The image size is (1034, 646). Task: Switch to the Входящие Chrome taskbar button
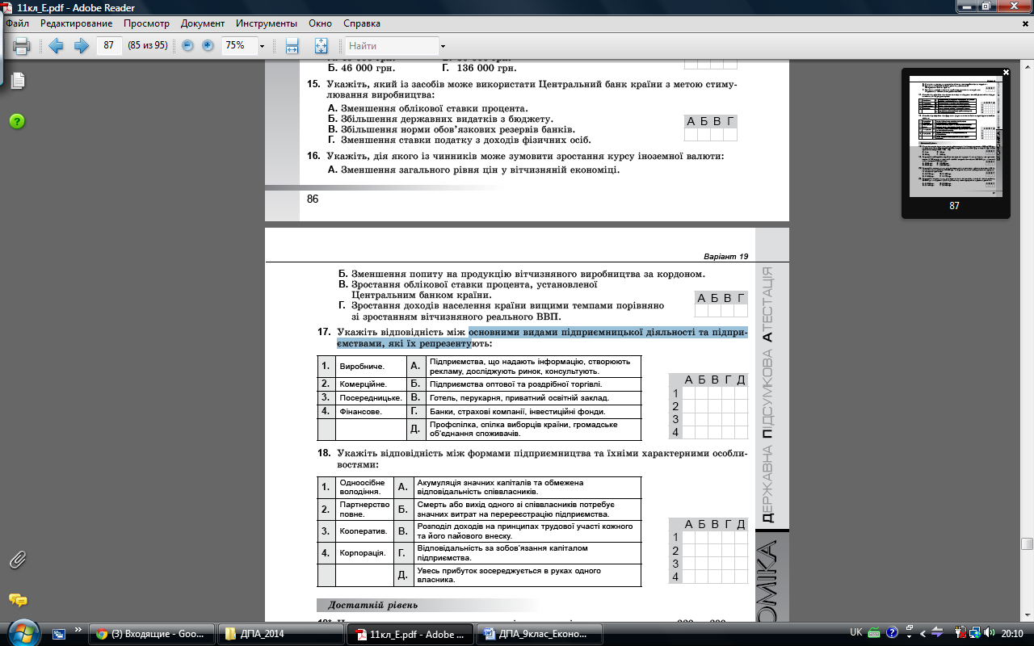click(x=152, y=634)
